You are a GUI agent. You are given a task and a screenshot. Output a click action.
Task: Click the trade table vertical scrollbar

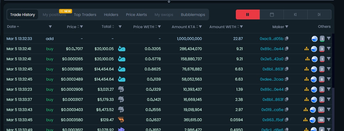[333, 109]
